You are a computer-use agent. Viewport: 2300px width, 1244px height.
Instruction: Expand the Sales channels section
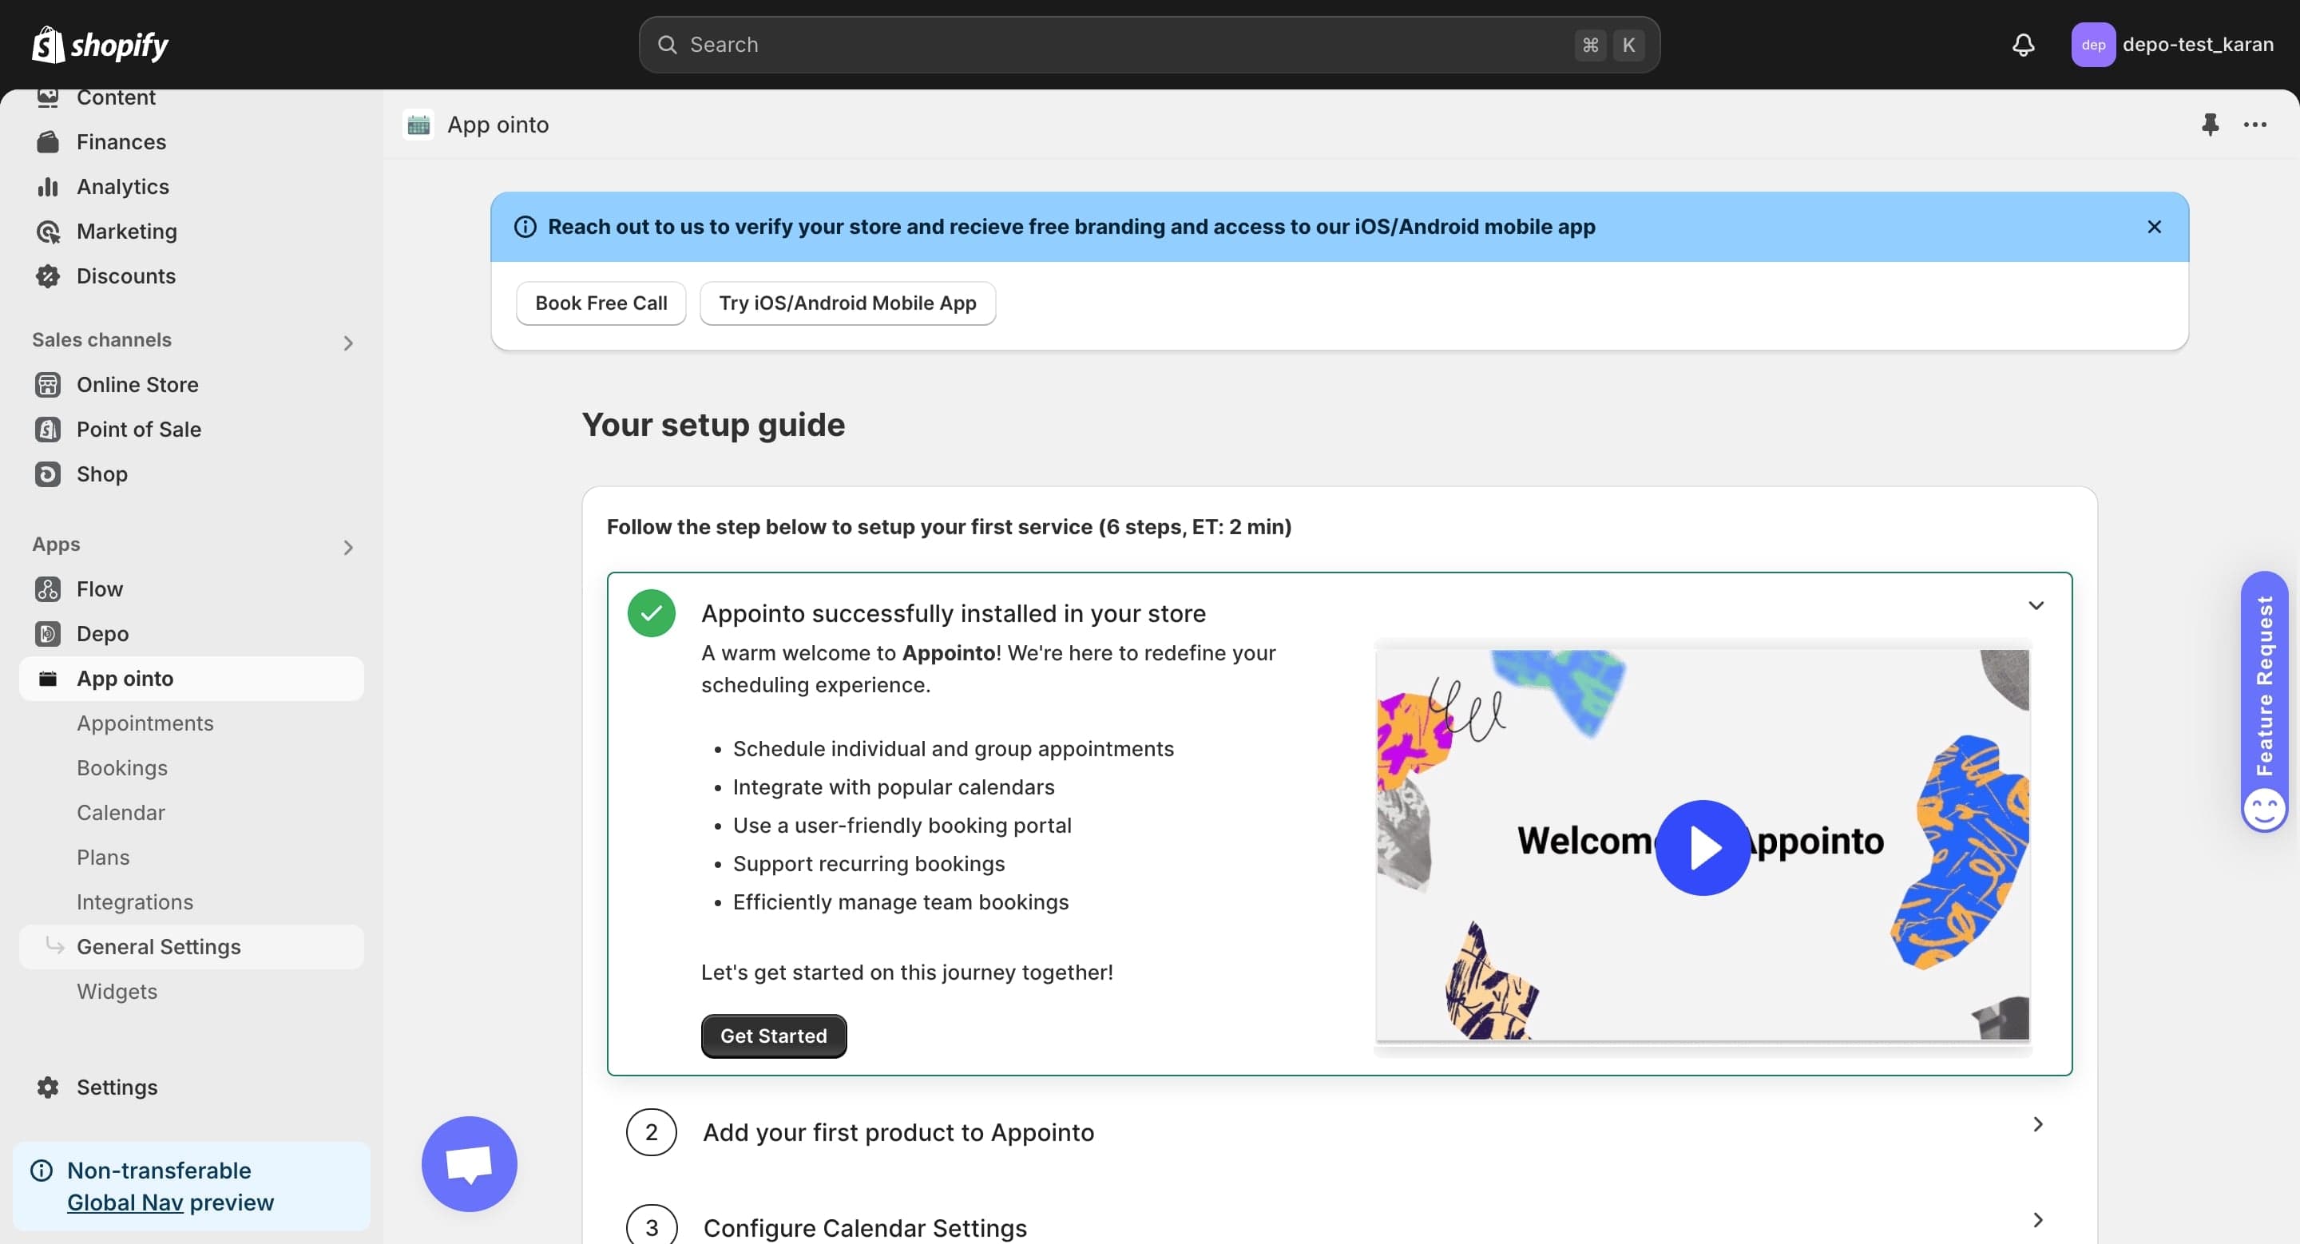[348, 343]
